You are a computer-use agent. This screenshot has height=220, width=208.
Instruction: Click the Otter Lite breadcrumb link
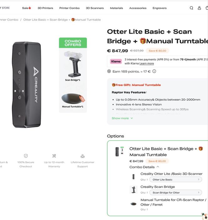click(62, 20)
